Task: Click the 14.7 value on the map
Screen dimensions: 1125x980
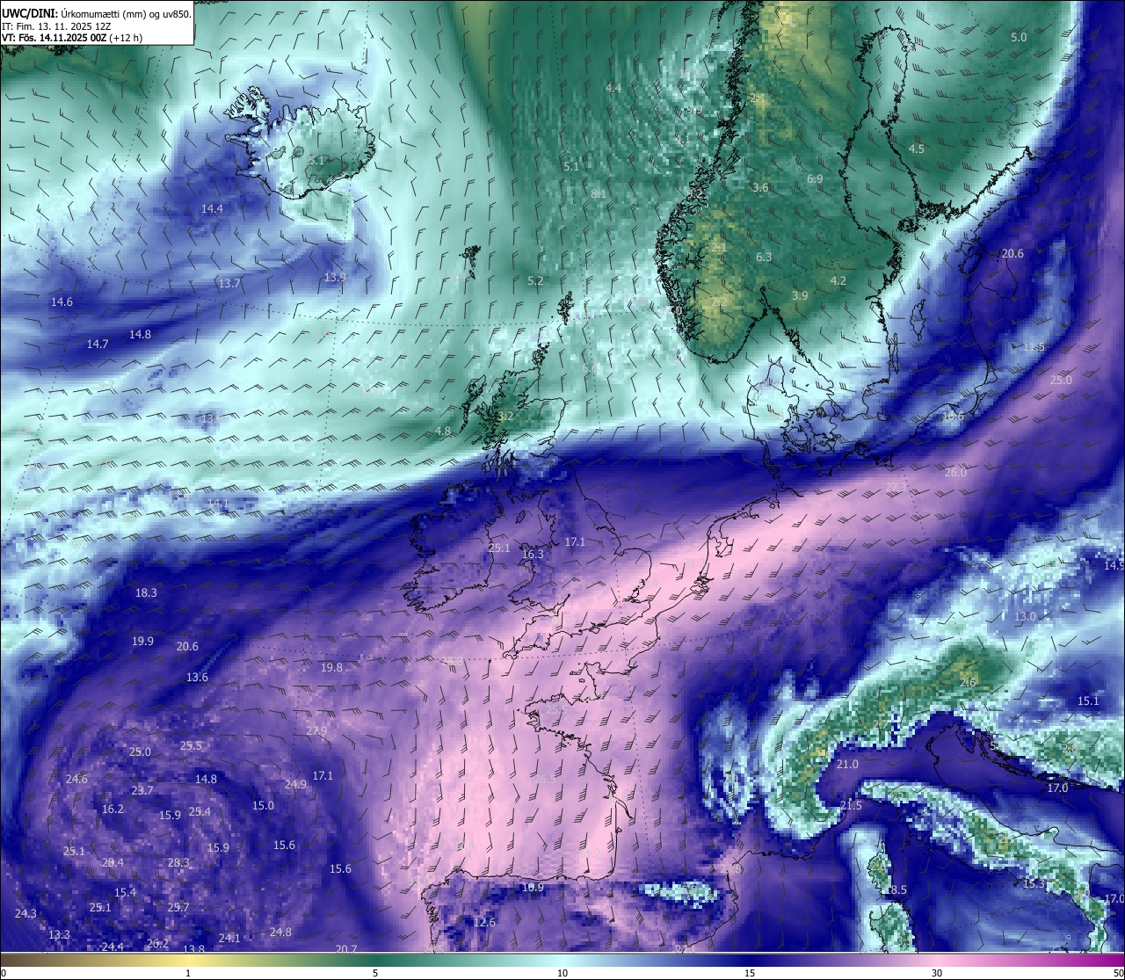Action: pyautogui.click(x=98, y=344)
